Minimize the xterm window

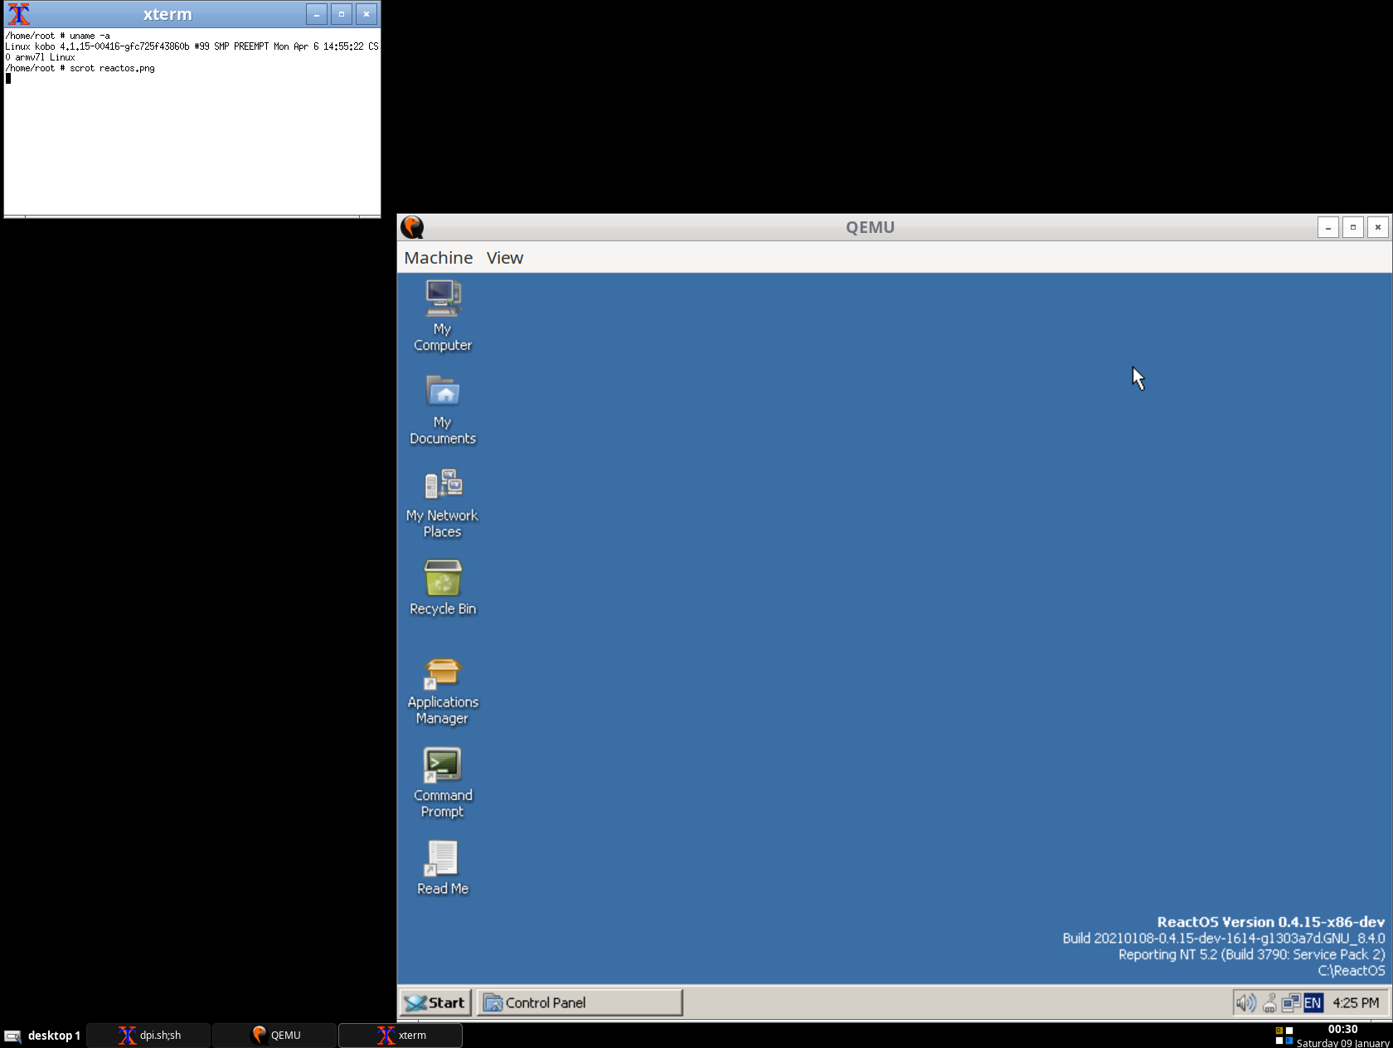tap(317, 14)
